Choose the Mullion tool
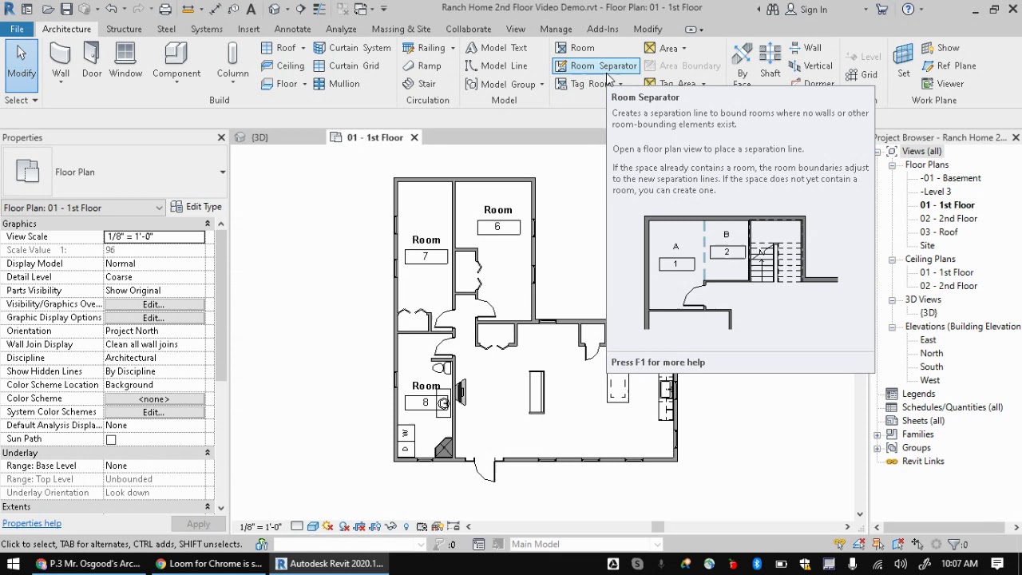This screenshot has height=575, width=1022. tap(336, 84)
